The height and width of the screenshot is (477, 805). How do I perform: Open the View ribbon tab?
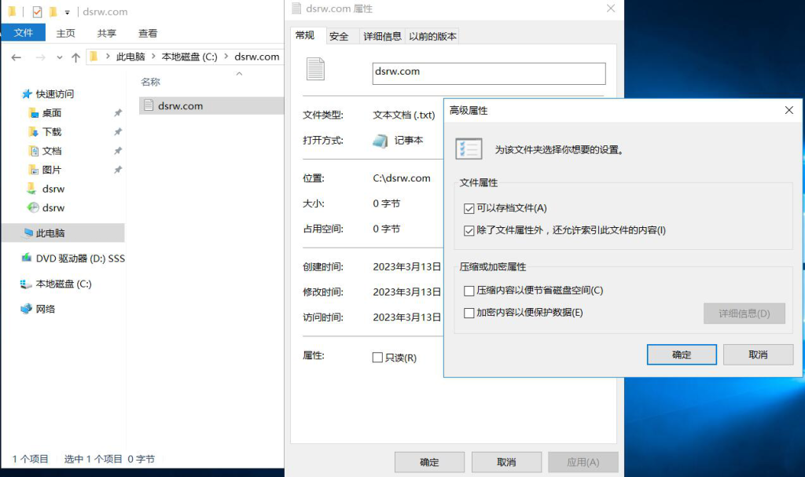(148, 33)
